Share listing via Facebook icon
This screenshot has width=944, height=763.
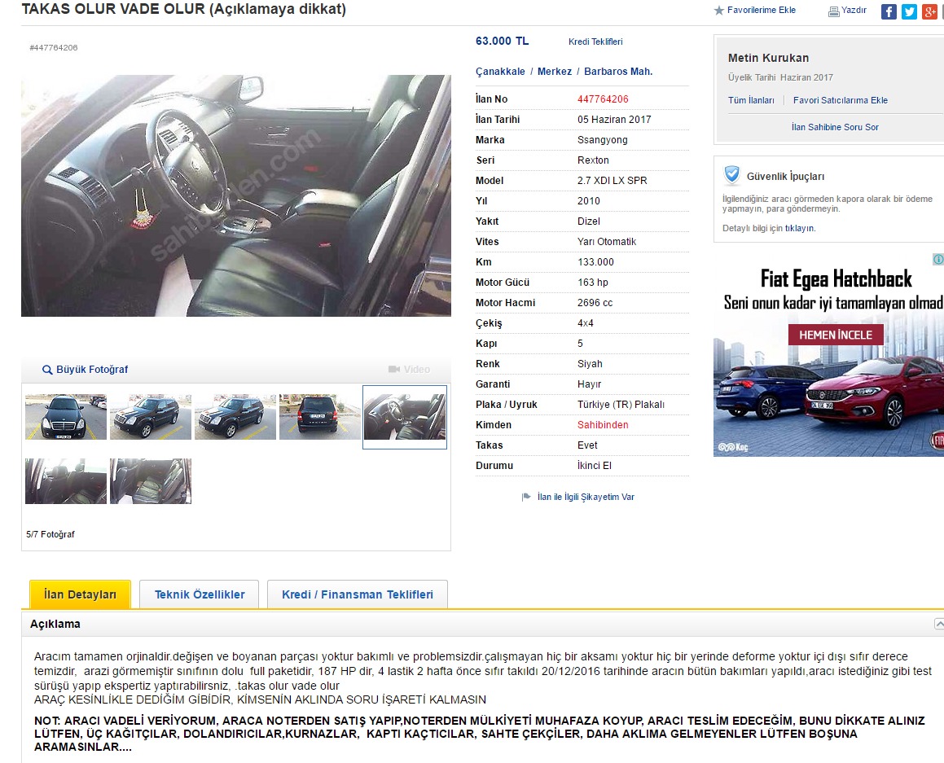889,11
